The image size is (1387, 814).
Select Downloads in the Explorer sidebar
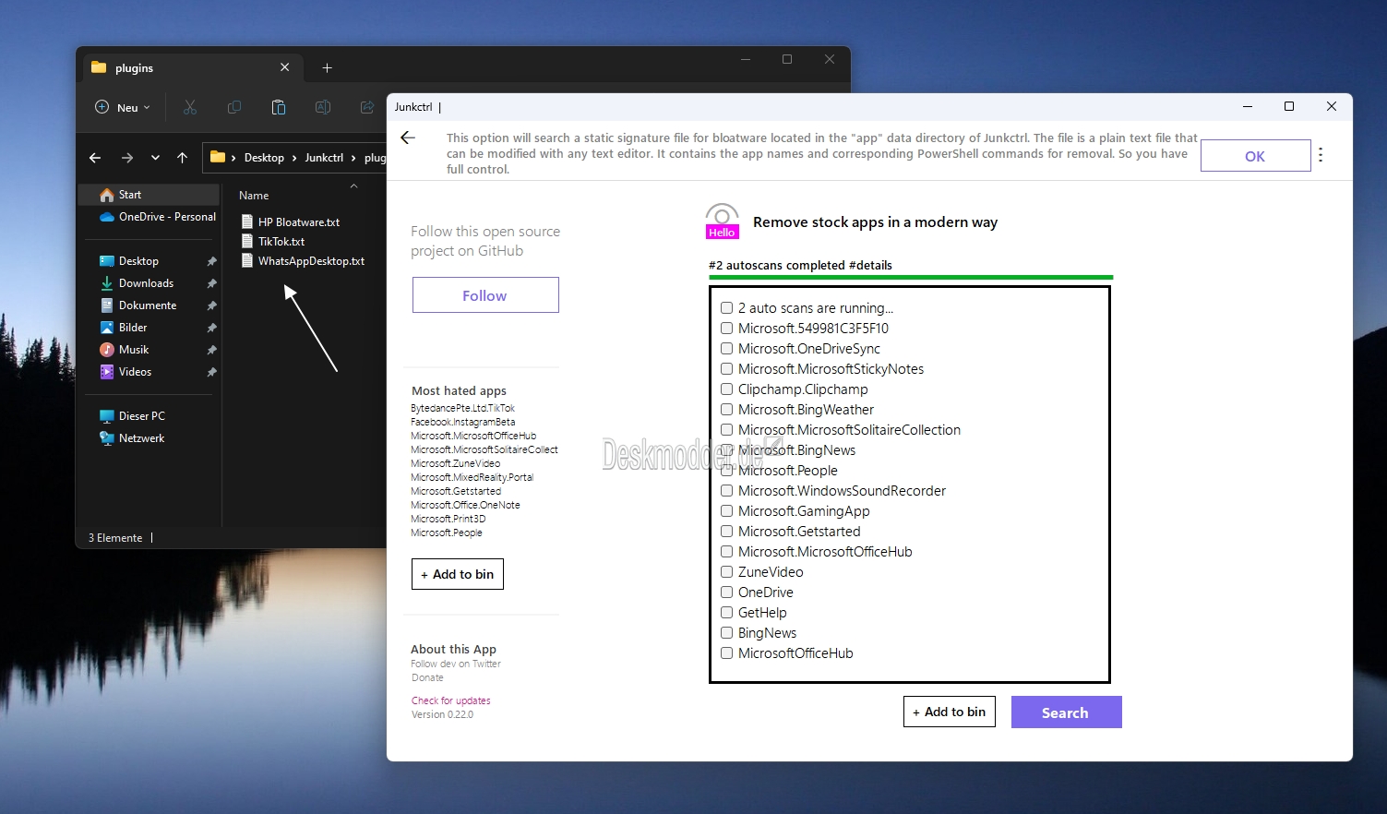pos(146,283)
